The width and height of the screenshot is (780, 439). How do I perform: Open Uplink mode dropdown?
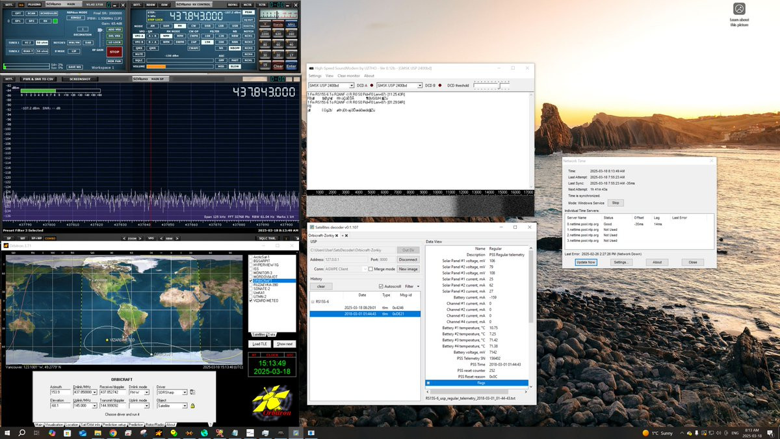click(147, 405)
